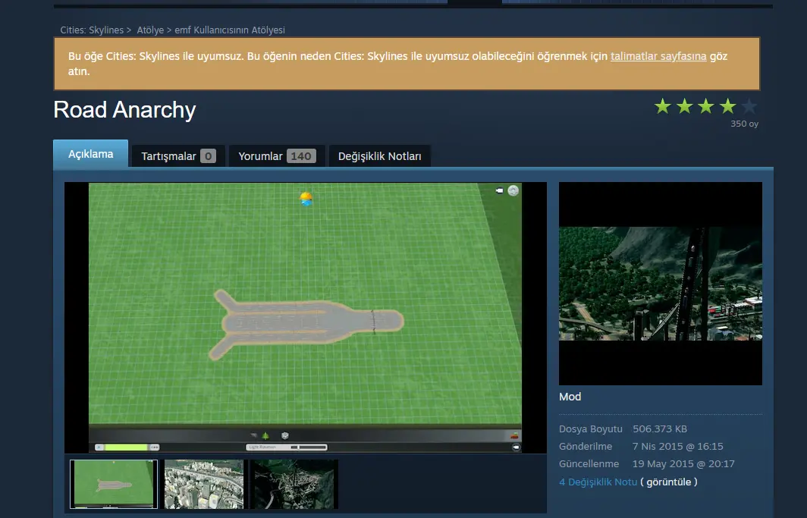
Task: Select the city buildings aerial thumbnail
Action: click(204, 484)
